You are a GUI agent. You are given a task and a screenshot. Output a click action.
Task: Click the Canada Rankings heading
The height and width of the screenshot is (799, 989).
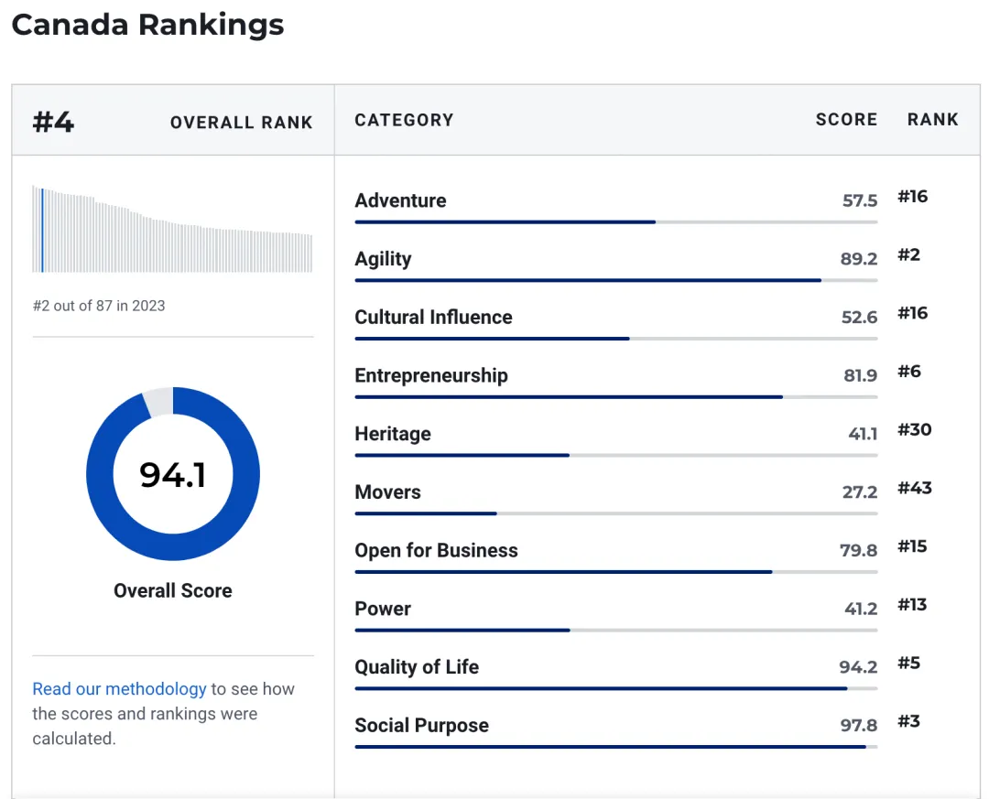[147, 25]
